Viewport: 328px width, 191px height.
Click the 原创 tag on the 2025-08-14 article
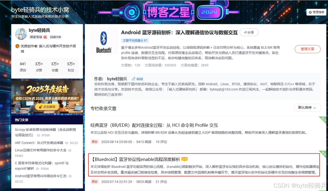[94, 142]
